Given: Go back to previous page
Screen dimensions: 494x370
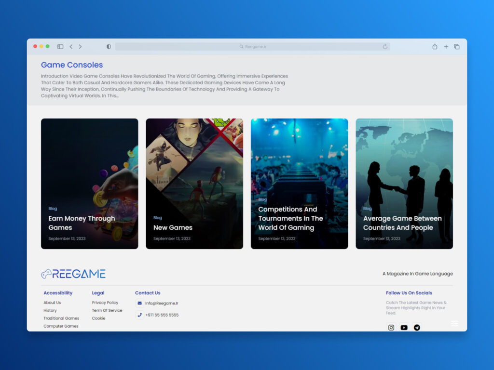Looking at the screenshot, I should tap(71, 47).
